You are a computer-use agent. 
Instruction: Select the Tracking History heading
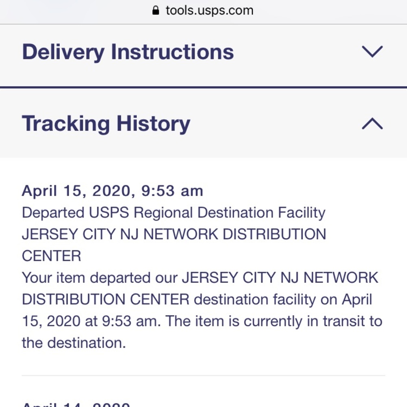106,124
